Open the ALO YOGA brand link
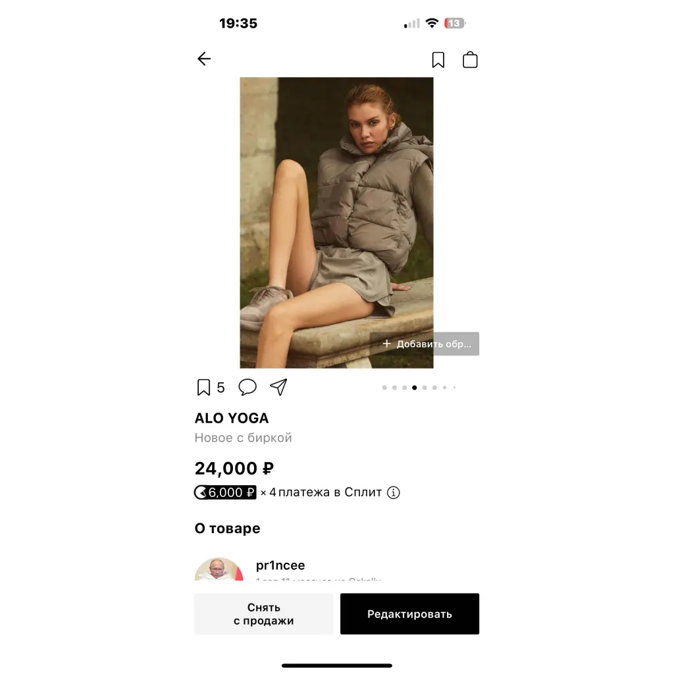 click(232, 418)
